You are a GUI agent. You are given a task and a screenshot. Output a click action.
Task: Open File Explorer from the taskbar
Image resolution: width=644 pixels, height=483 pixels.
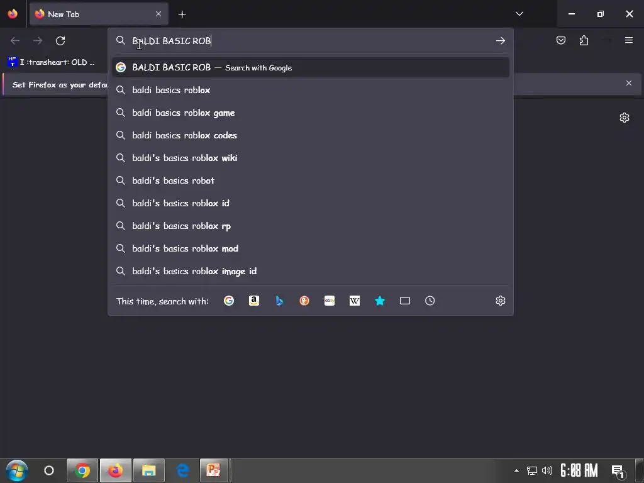click(148, 470)
